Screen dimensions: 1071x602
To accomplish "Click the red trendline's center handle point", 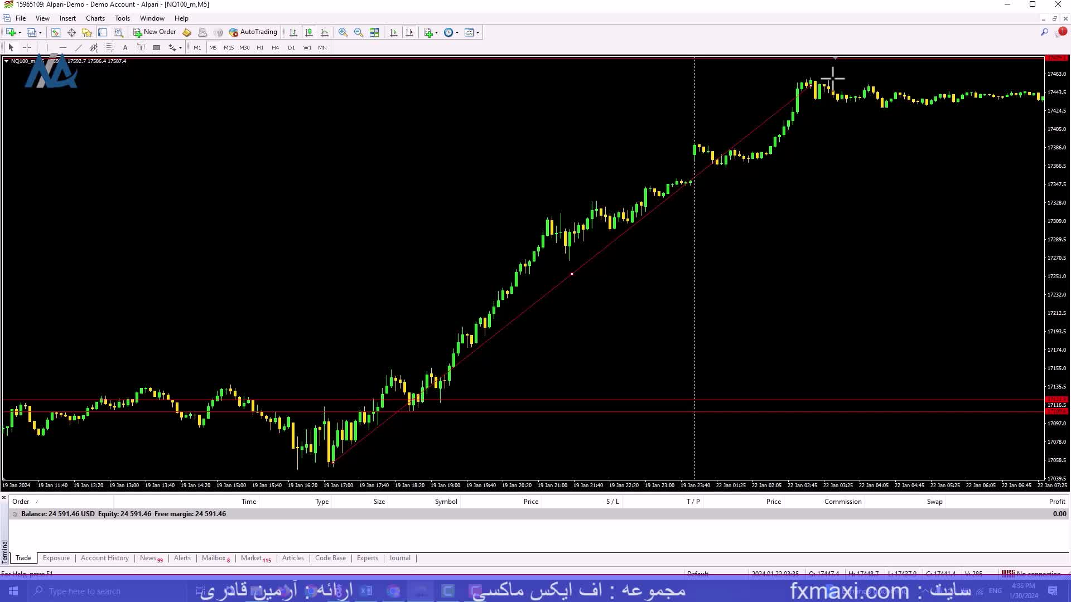I will pos(572,274).
